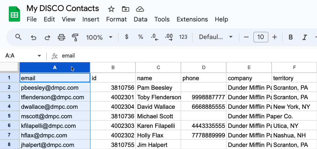Click the header cell territory
This screenshot has width=317, height=149.
pos(294,78)
